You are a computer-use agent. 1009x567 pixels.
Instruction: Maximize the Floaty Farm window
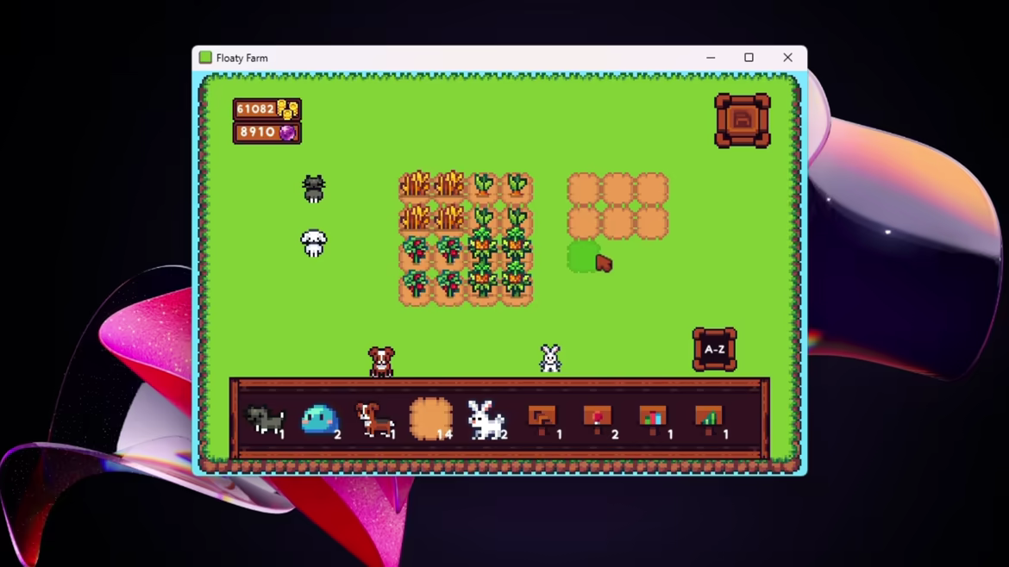tap(749, 58)
